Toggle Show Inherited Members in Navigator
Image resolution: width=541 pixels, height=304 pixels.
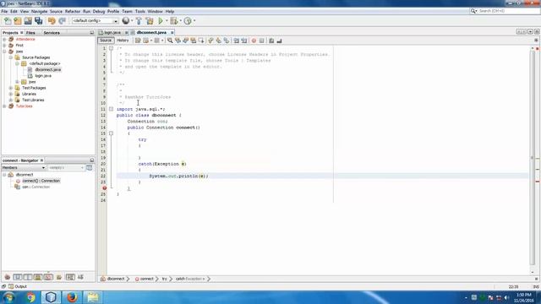point(8,277)
